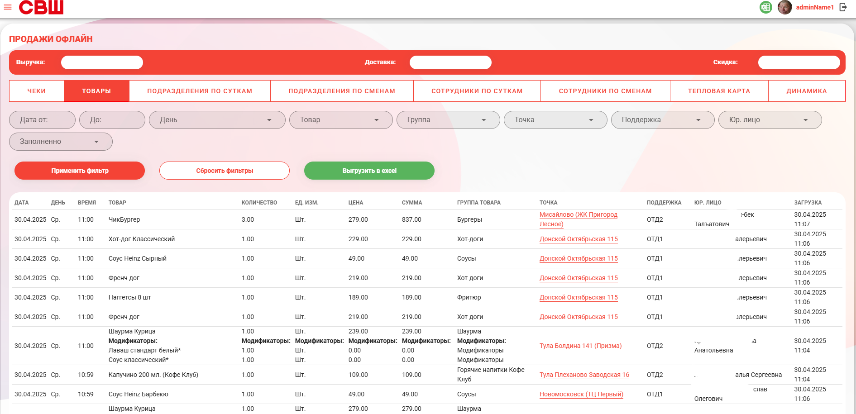Viewport: 856px width, 414px height.
Task: Click the ДАТА column header
Action: 22,203
